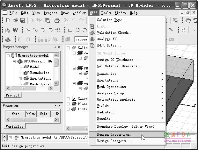The image size is (198, 150).
Task: Click the Analyze All menu icon
Action: 92,39
